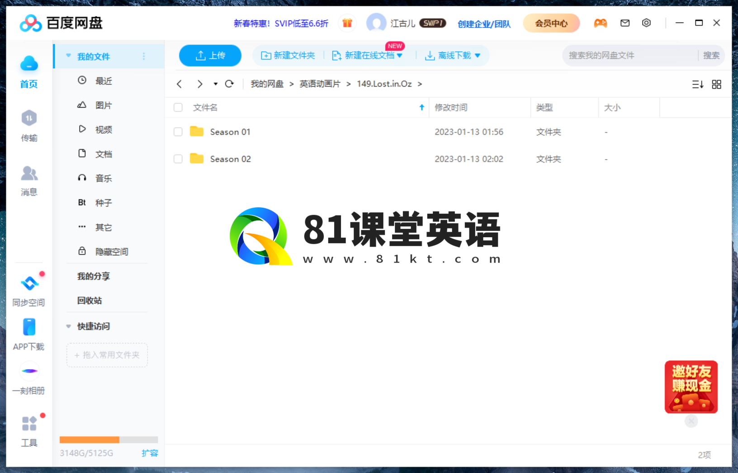Click the storage usage progress bar

(x=109, y=440)
